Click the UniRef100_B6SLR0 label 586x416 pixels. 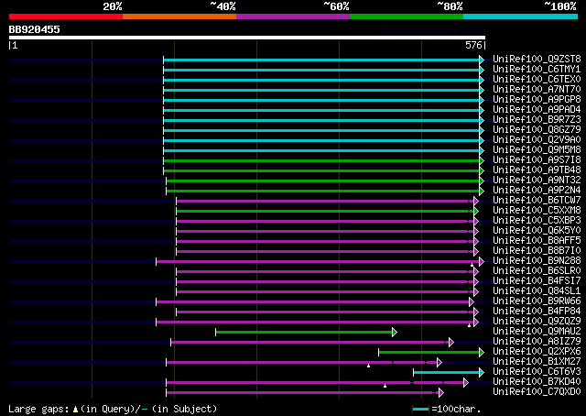pos(537,271)
